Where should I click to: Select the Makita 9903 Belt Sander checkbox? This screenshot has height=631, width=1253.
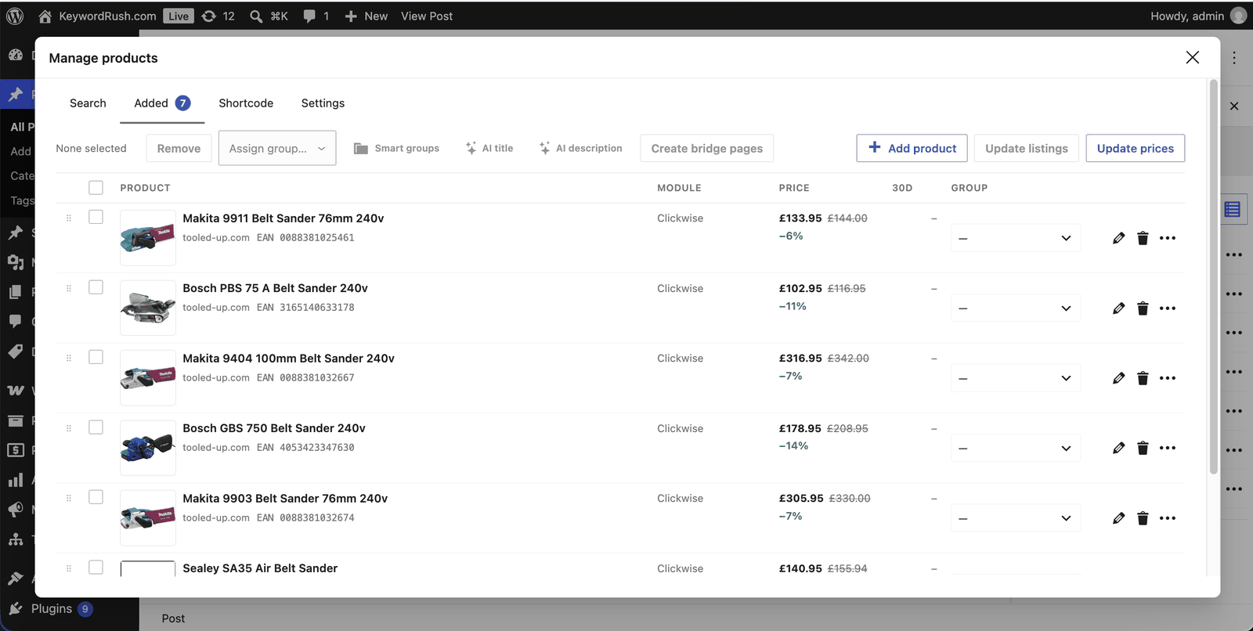96,497
